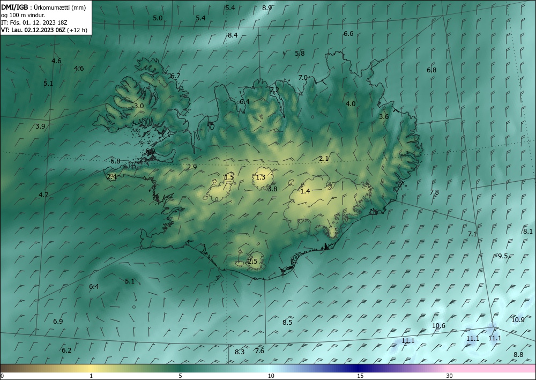Image resolution: width=536 pixels, height=380 pixels.
Task: Click the 5 tick on the color scale
Action: (x=180, y=376)
